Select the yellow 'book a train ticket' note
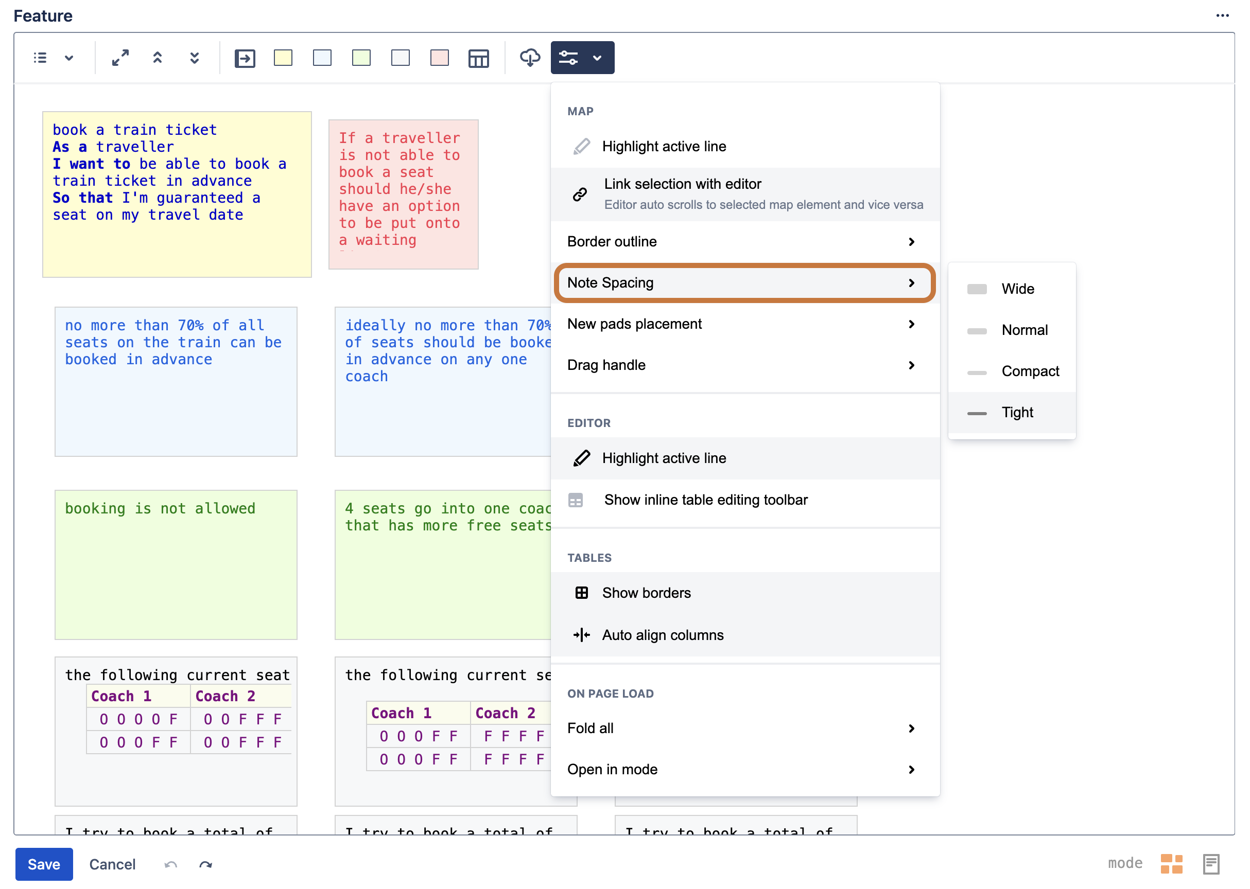The image size is (1250, 889). pos(177,194)
